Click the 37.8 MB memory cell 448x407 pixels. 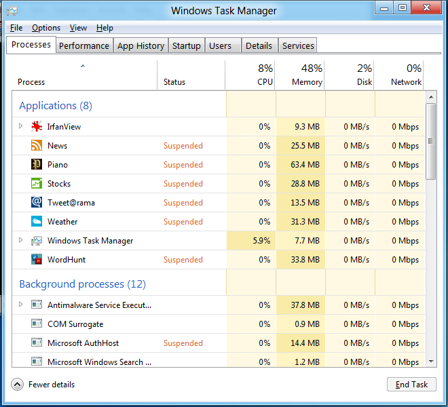pos(301,305)
